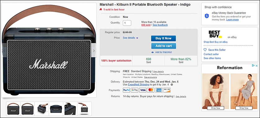Select the top-view speaker thumbnail
The image size is (260, 118).
click(56, 109)
